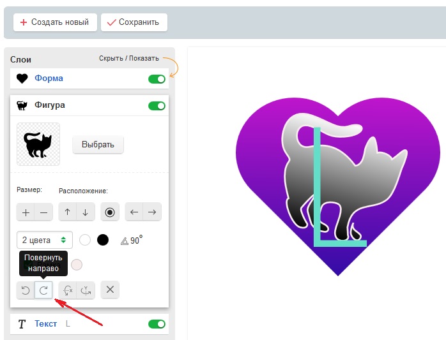Open the '2 цвета' color mode dropdown
This screenshot has width=446, height=340.
pos(45,240)
